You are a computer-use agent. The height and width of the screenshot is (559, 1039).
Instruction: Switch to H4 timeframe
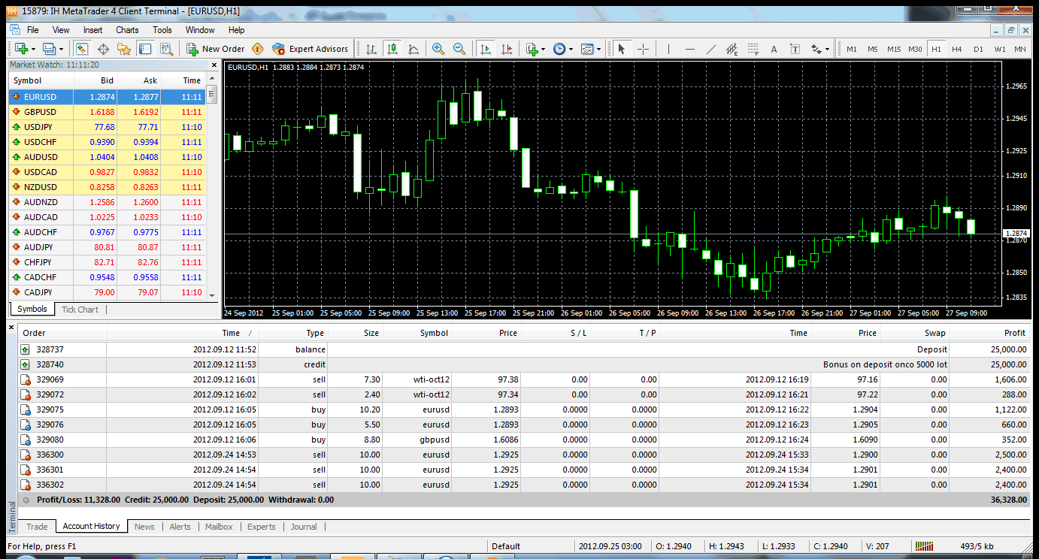click(x=956, y=49)
